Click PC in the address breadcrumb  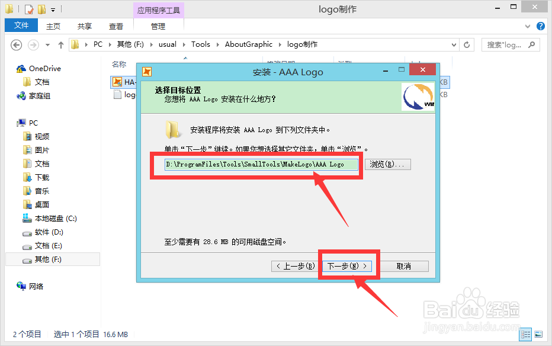[98, 44]
